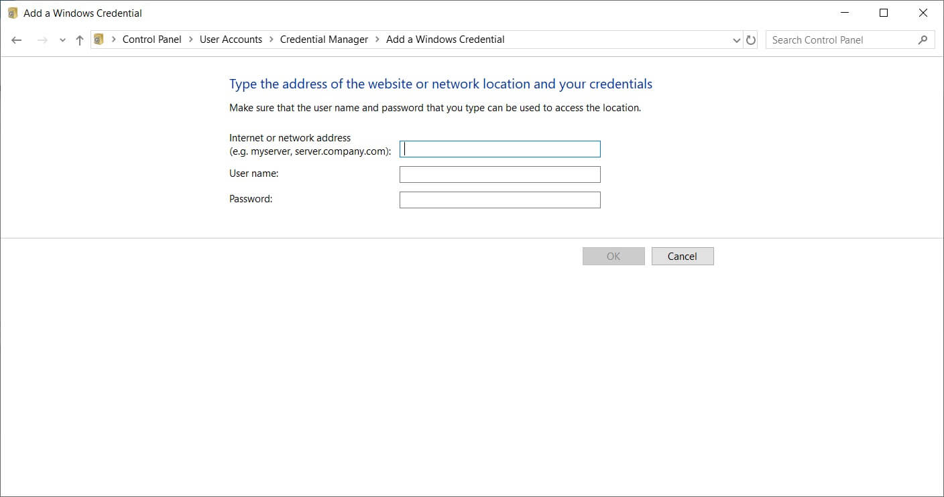Expand chevron after User Accounts breadcrumb
This screenshot has height=497, width=944.
[271, 40]
